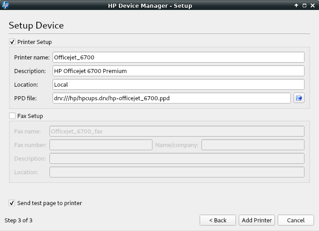Image resolution: width=319 pixels, height=231 pixels.
Task: Go to previous step with Back button
Action: point(218,220)
